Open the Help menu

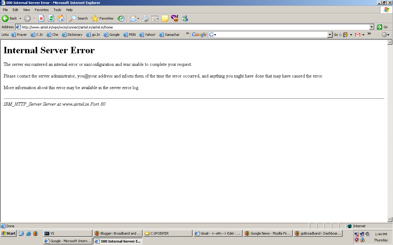coord(69,10)
